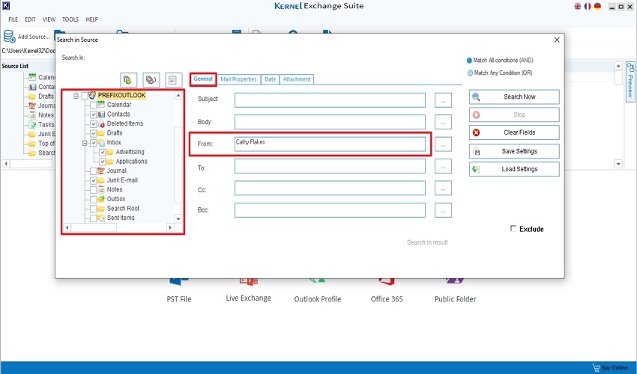Click the folder tree scroll-up arrow
Image resolution: width=637 pixels, height=374 pixels.
[178, 95]
